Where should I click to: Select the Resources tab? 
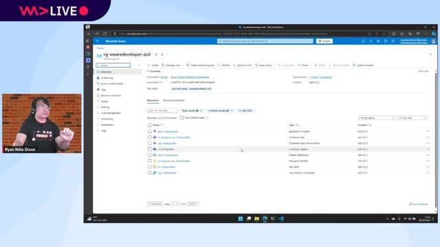pyautogui.click(x=153, y=100)
